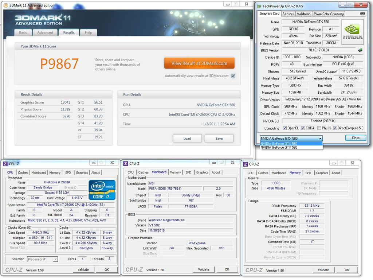
Task: Click the Physics Score value 11319
Action: coord(65,109)
